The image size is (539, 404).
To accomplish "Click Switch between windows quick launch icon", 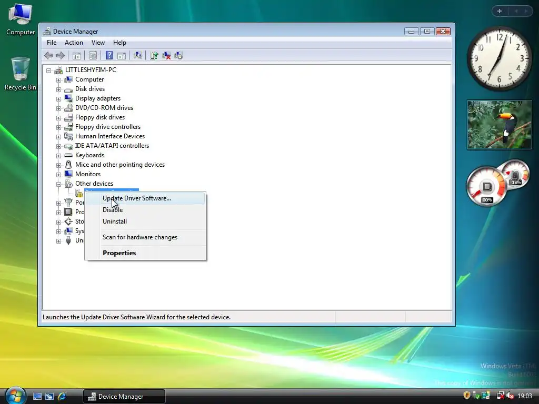I will 49,396.
